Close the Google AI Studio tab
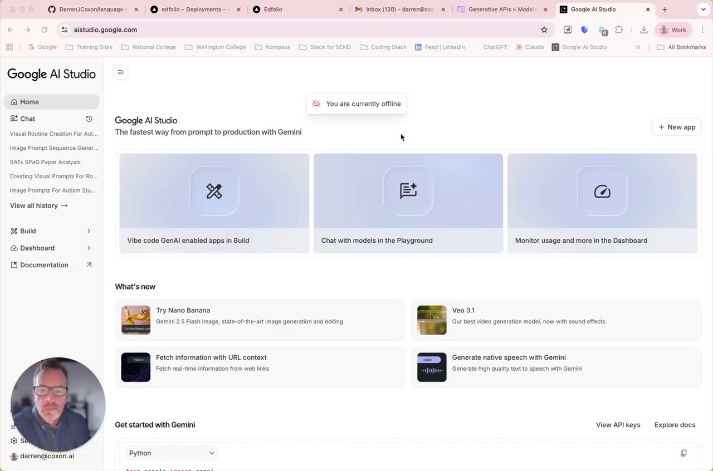Image resolution: width=713 pixels, height=471 pixels. 648,9
